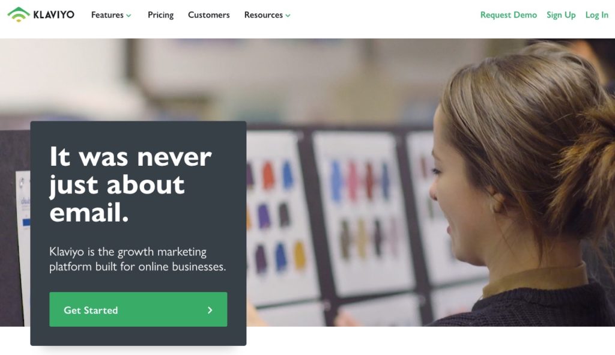Expand the chevron next to Features
The image size is (615, 355).
129,16
